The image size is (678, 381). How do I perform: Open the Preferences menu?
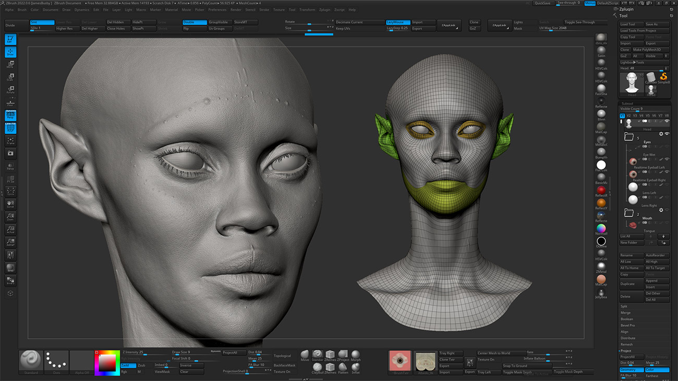(x=217, y=9)
